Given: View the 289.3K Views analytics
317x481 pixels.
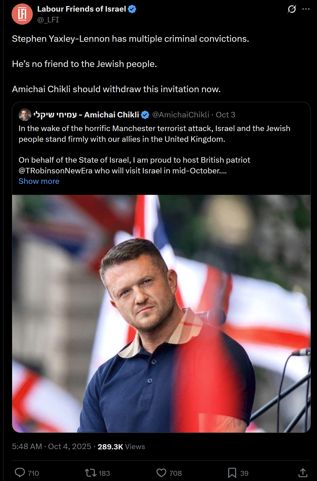Looking at the screenshot, I should click(x=121, y=446).
